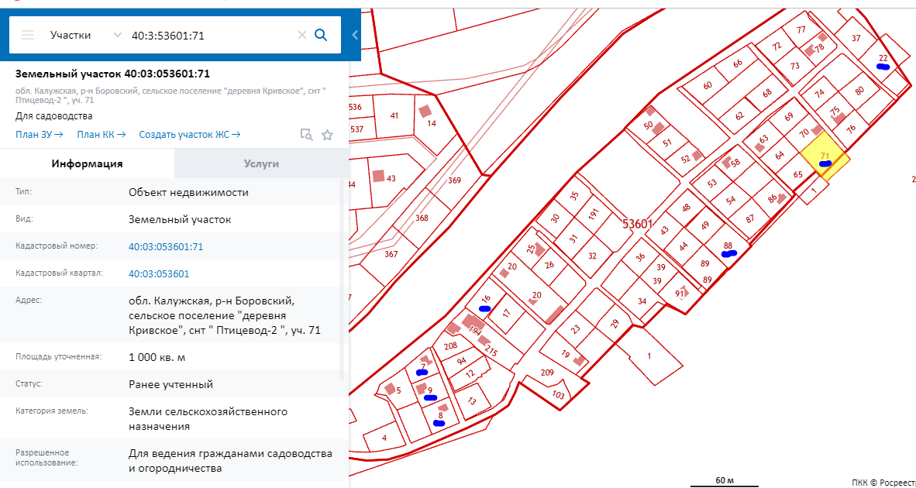Select parcel 80 on map
The width and height of the screenshot is (916, 488).
tap(859, 91)
